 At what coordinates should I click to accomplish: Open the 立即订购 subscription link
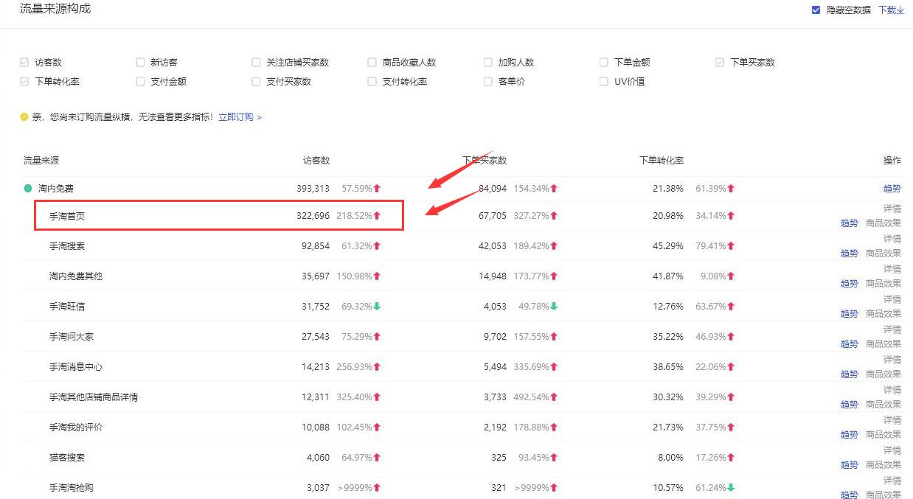click(x=236, y=116)
